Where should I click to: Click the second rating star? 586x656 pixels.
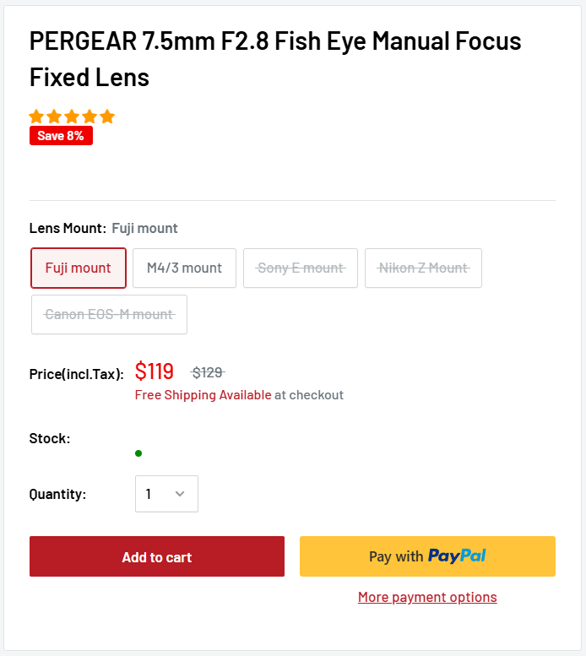pos(54,117)
